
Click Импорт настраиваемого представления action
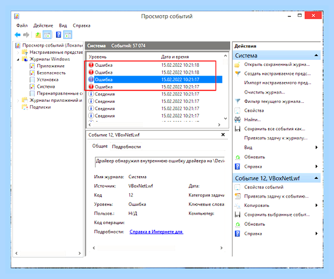tap(277, 83)
